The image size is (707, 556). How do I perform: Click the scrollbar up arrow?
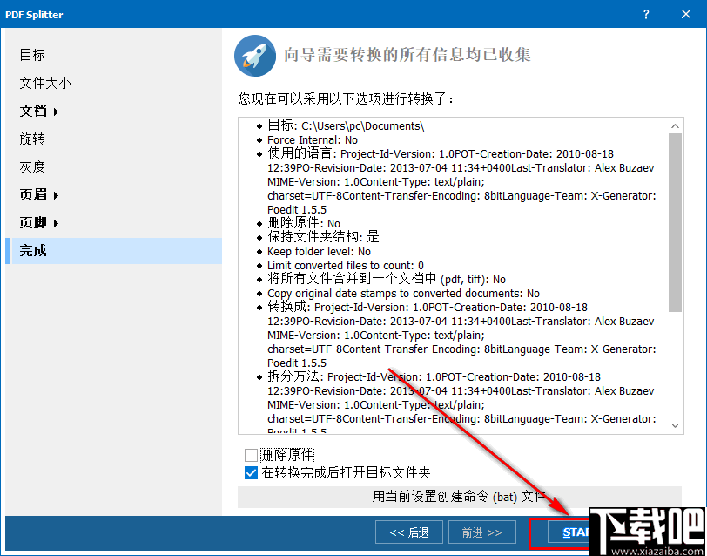675,125
